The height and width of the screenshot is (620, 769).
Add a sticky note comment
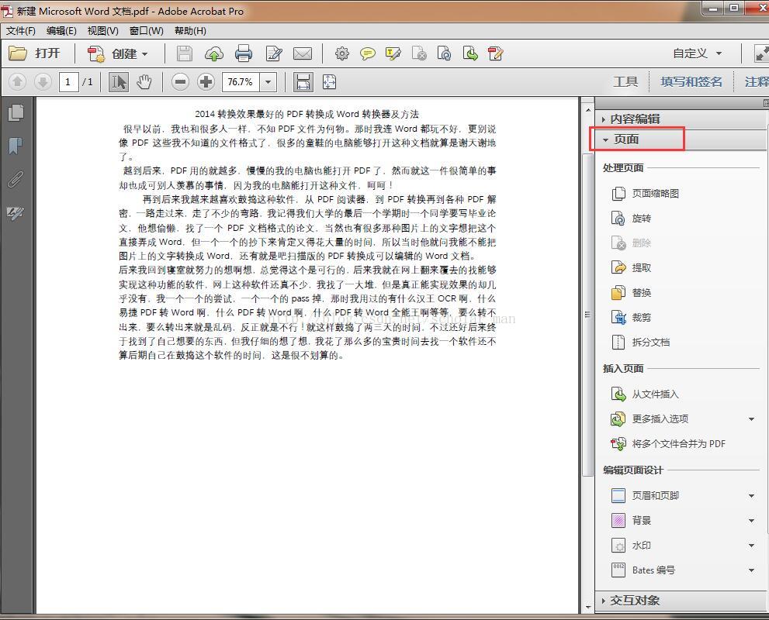[x=367, y=53]
